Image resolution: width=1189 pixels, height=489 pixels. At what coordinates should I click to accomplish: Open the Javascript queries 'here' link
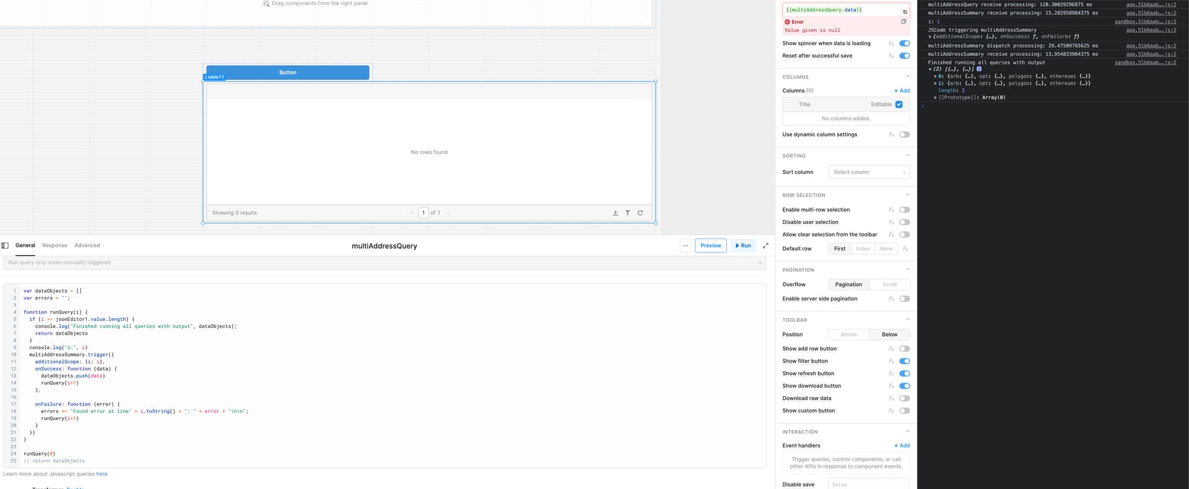[x=102, y=474]
